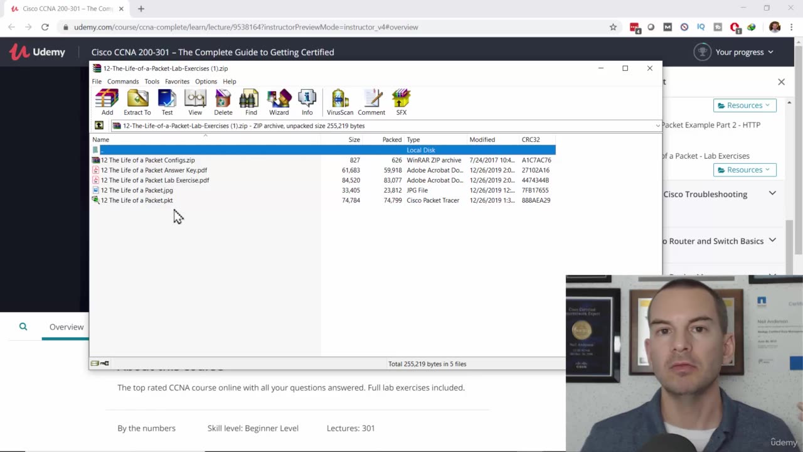Sort by the Name column header
Image resolution: width=803 pixels, height=452 pixels.
(x=205, y=139)
